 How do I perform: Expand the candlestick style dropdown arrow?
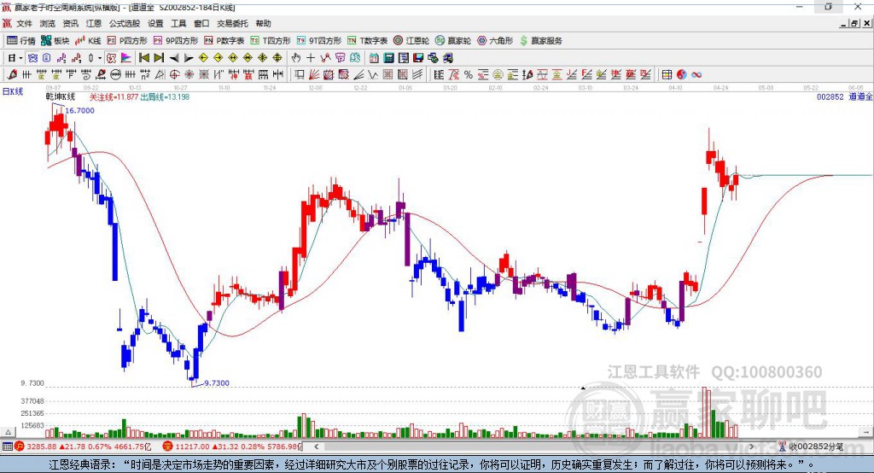100,58
